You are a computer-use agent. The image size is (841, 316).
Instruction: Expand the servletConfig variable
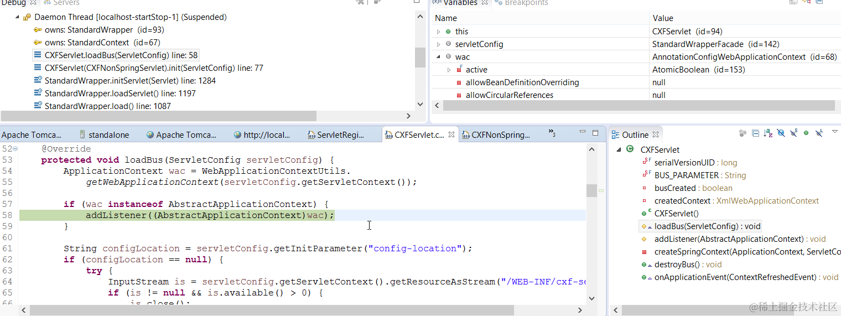coord(439,44)
